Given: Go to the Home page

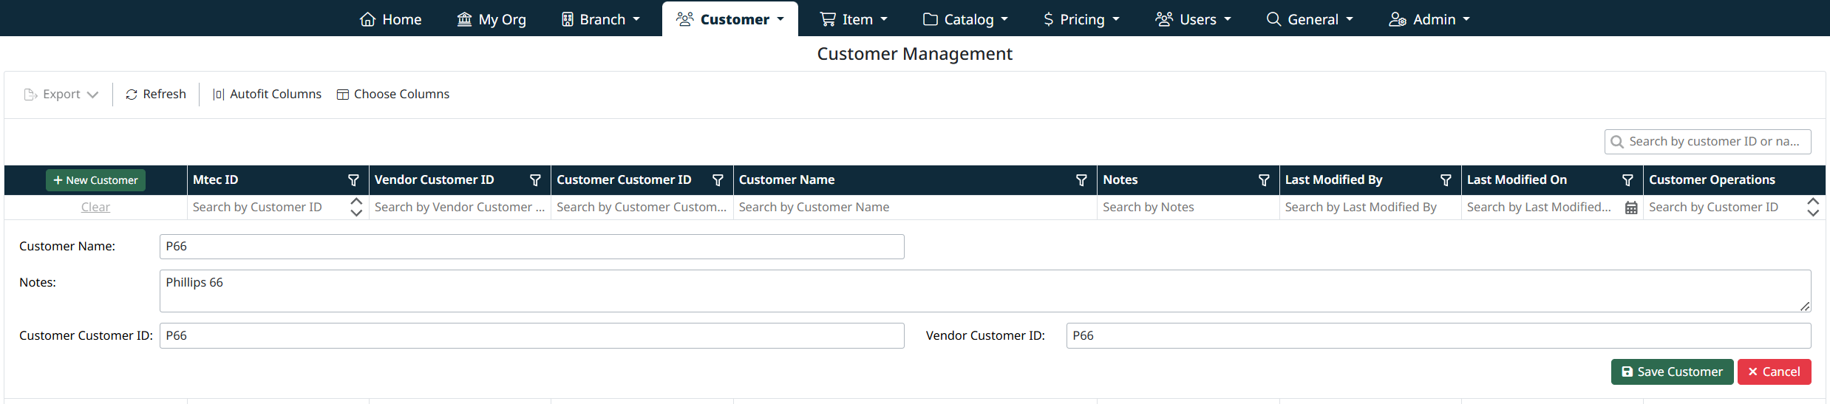Looking at the screenshot, I should click(390, 19).
